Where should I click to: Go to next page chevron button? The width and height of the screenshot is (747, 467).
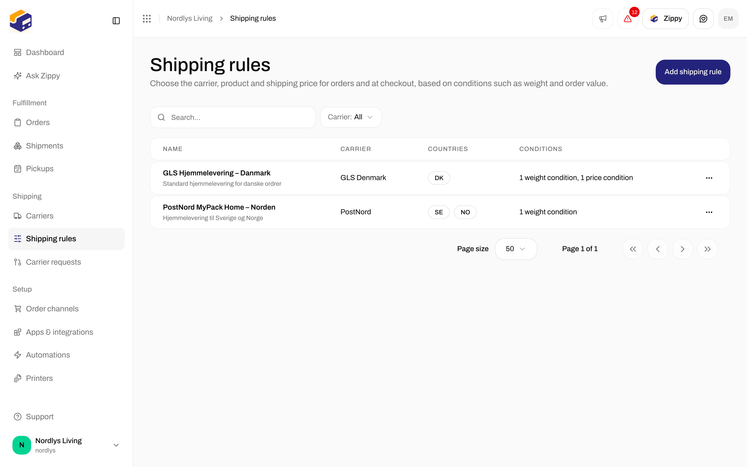[x=682, y=249]
